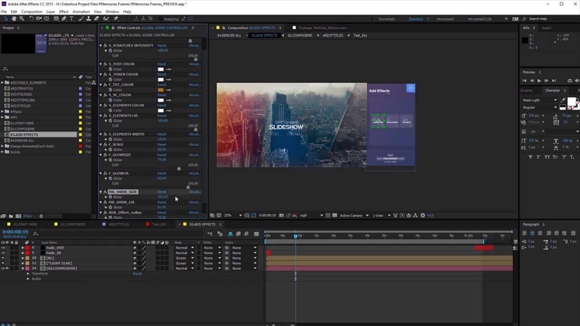
Task: Click the Composition Mini-Flowchart icon in timeline
Action: tap(210, 234)
